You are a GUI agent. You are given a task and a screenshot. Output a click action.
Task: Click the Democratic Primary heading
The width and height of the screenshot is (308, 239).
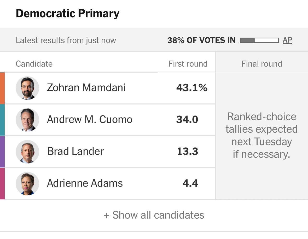(67, 14)
